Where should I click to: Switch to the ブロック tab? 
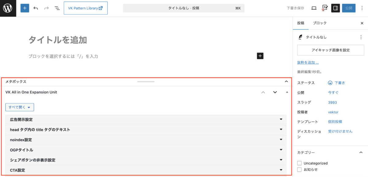click(320, 23)
